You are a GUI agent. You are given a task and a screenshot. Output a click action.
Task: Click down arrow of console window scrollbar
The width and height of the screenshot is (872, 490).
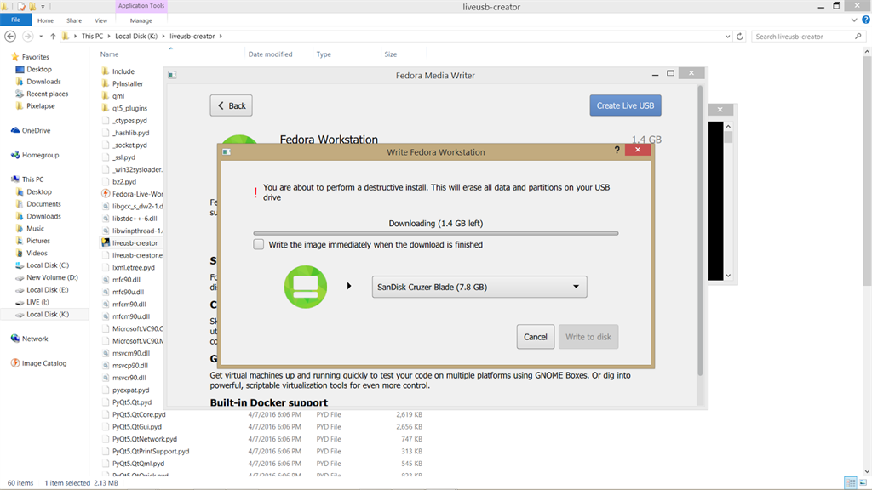728,276
